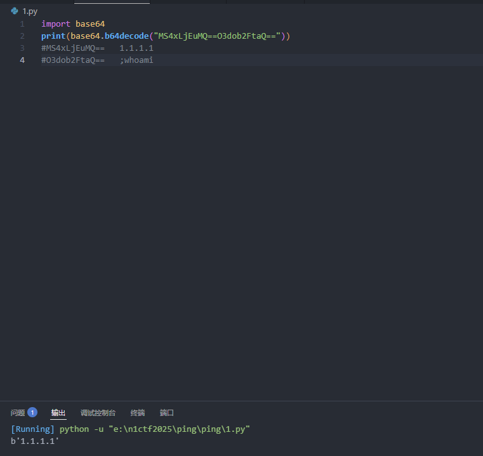Screen dimensions: 483x456
Task: Switch to the 问题 panel tab
Action: pos(18,413)
